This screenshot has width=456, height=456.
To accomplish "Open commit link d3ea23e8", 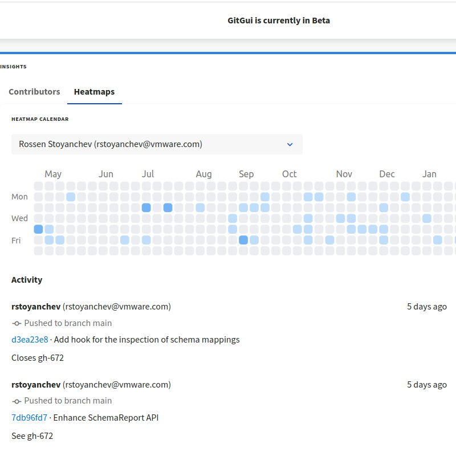I will [30, 340].
